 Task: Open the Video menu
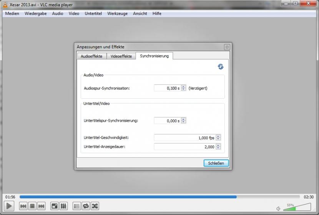click(74, 13)
